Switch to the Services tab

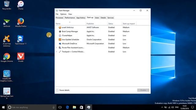point(111,18)
